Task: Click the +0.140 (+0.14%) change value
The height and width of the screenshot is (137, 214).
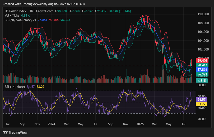Action: [x=120, y=11]
